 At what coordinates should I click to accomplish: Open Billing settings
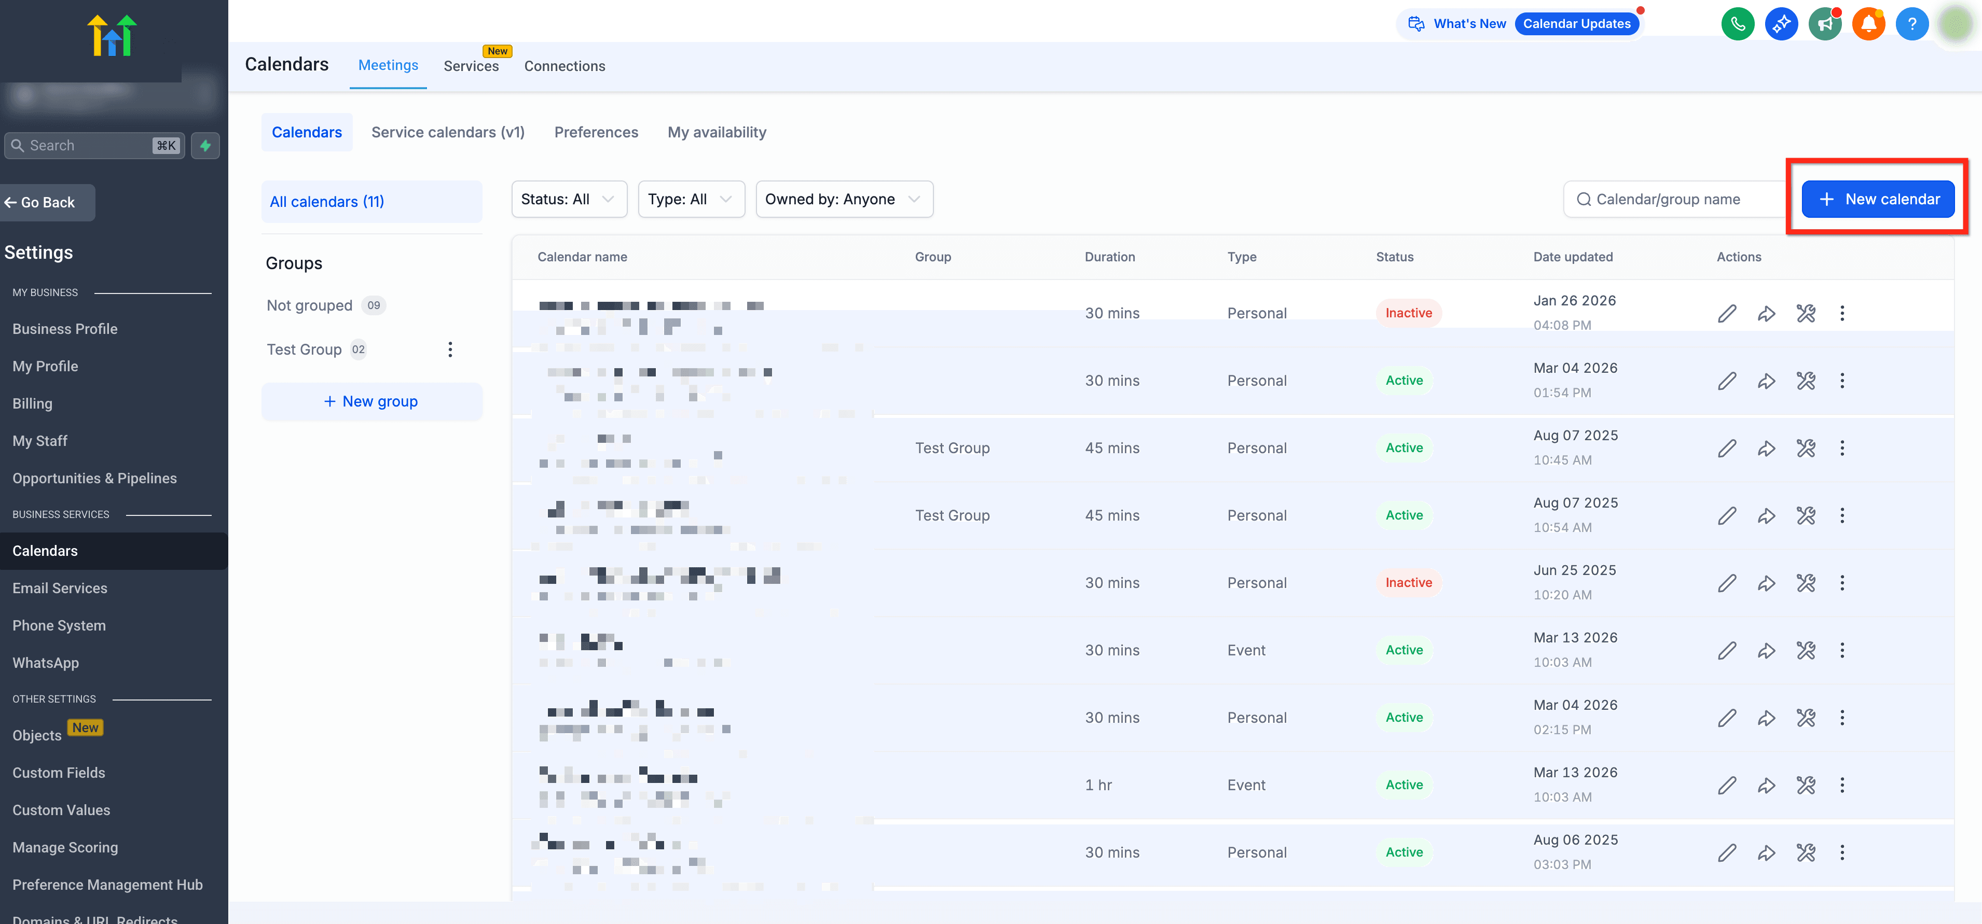point(32,403)
